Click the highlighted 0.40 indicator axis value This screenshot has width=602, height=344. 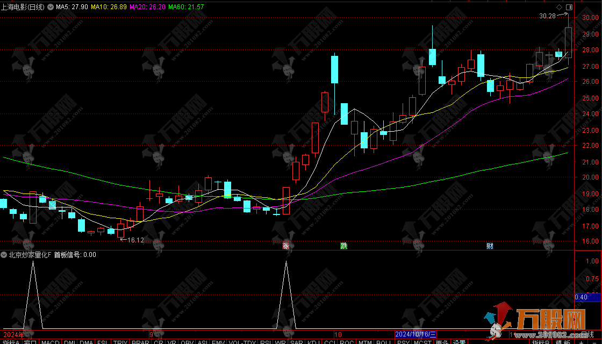point(588,297)
